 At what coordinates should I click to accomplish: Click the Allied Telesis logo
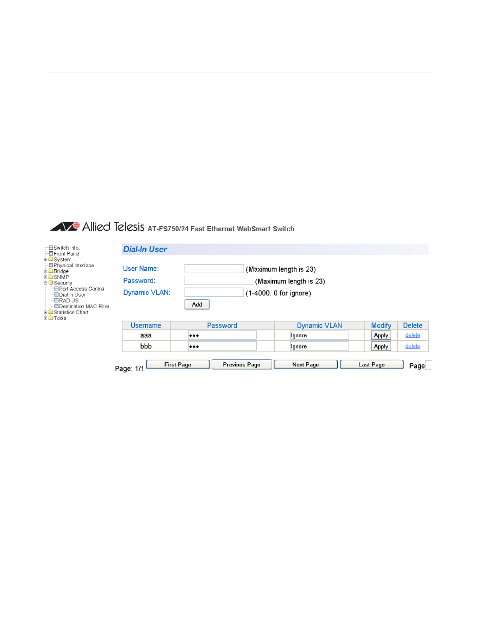tap(97, 227)
